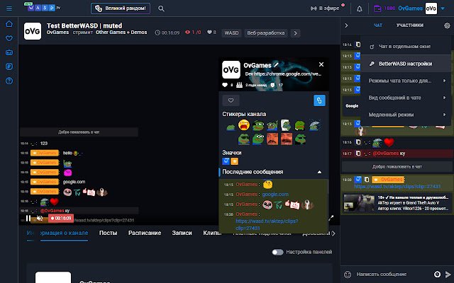Toggle Настройка панелей switch
Screen dimensions: 454x283
(277, 252)
